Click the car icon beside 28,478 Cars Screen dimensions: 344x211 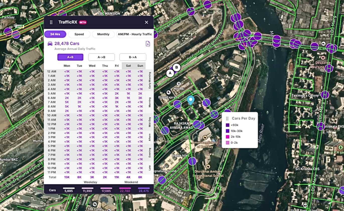coord(50,44)
